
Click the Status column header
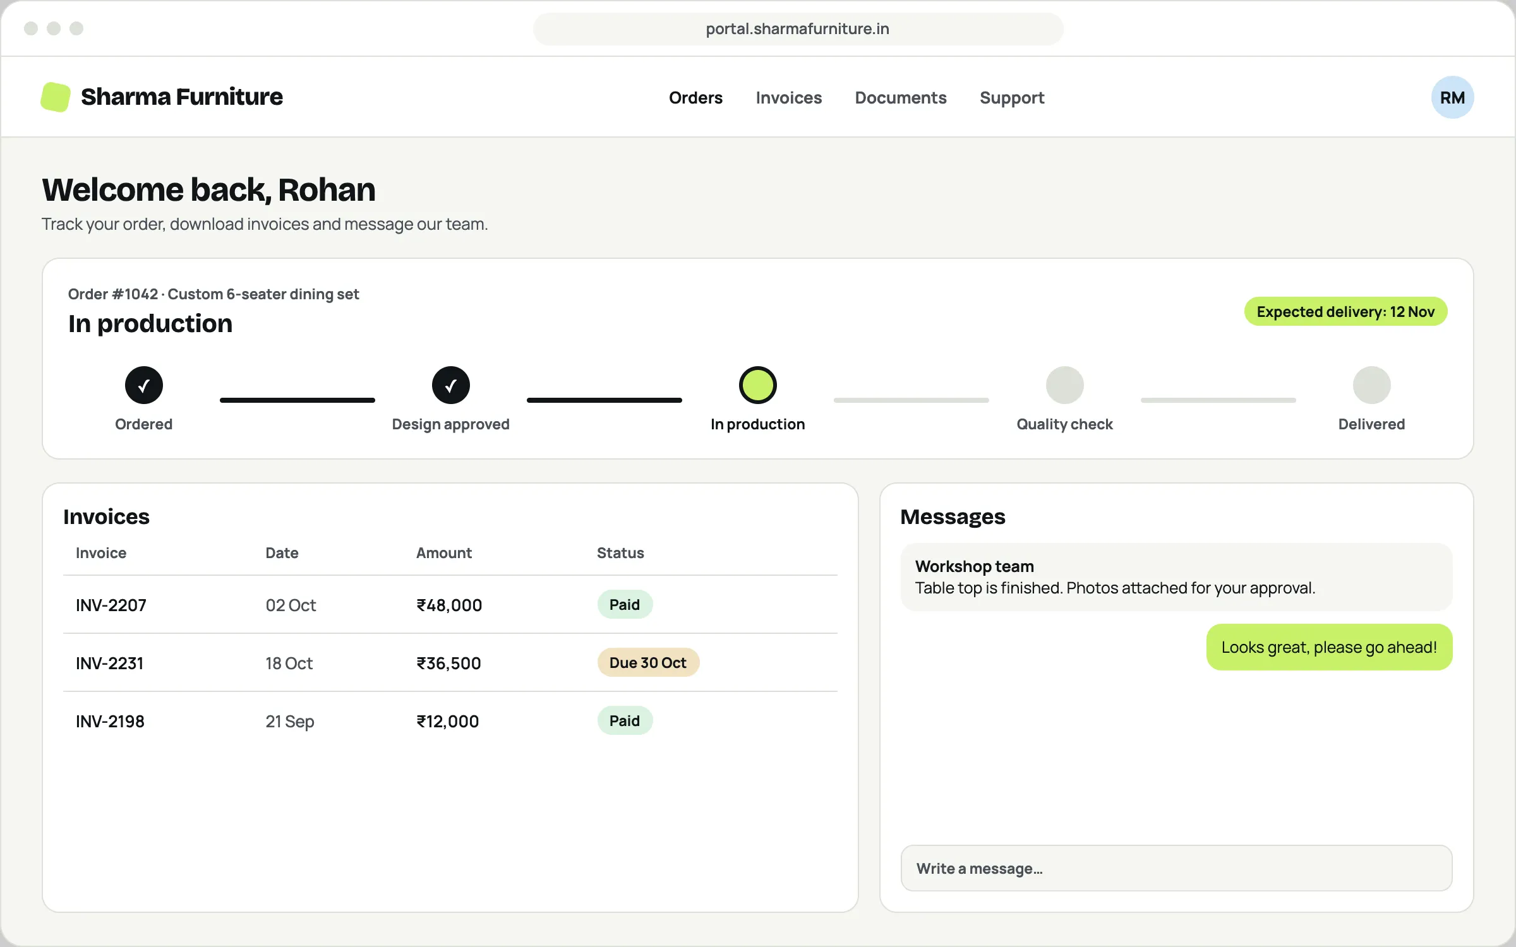point(620,553)
